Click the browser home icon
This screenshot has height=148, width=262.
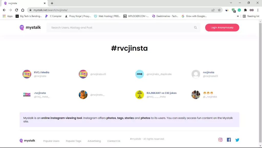(23, 10)
